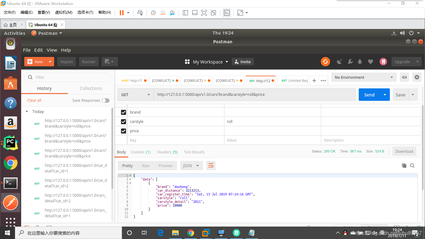This screenshot has width=425, height=239.
Task: Click the VMware pause virtual machine button
Action: (121, 12)
